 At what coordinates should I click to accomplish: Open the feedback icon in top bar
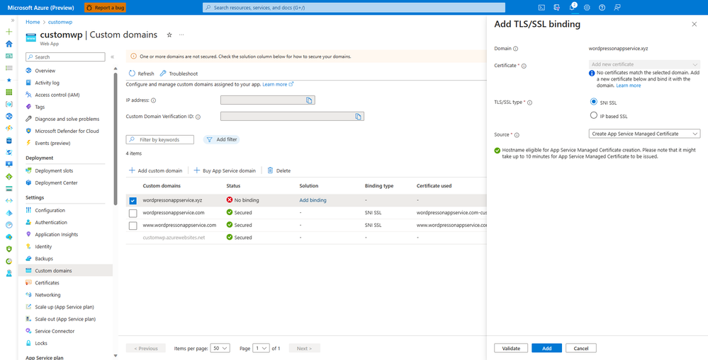pos(617,7)
